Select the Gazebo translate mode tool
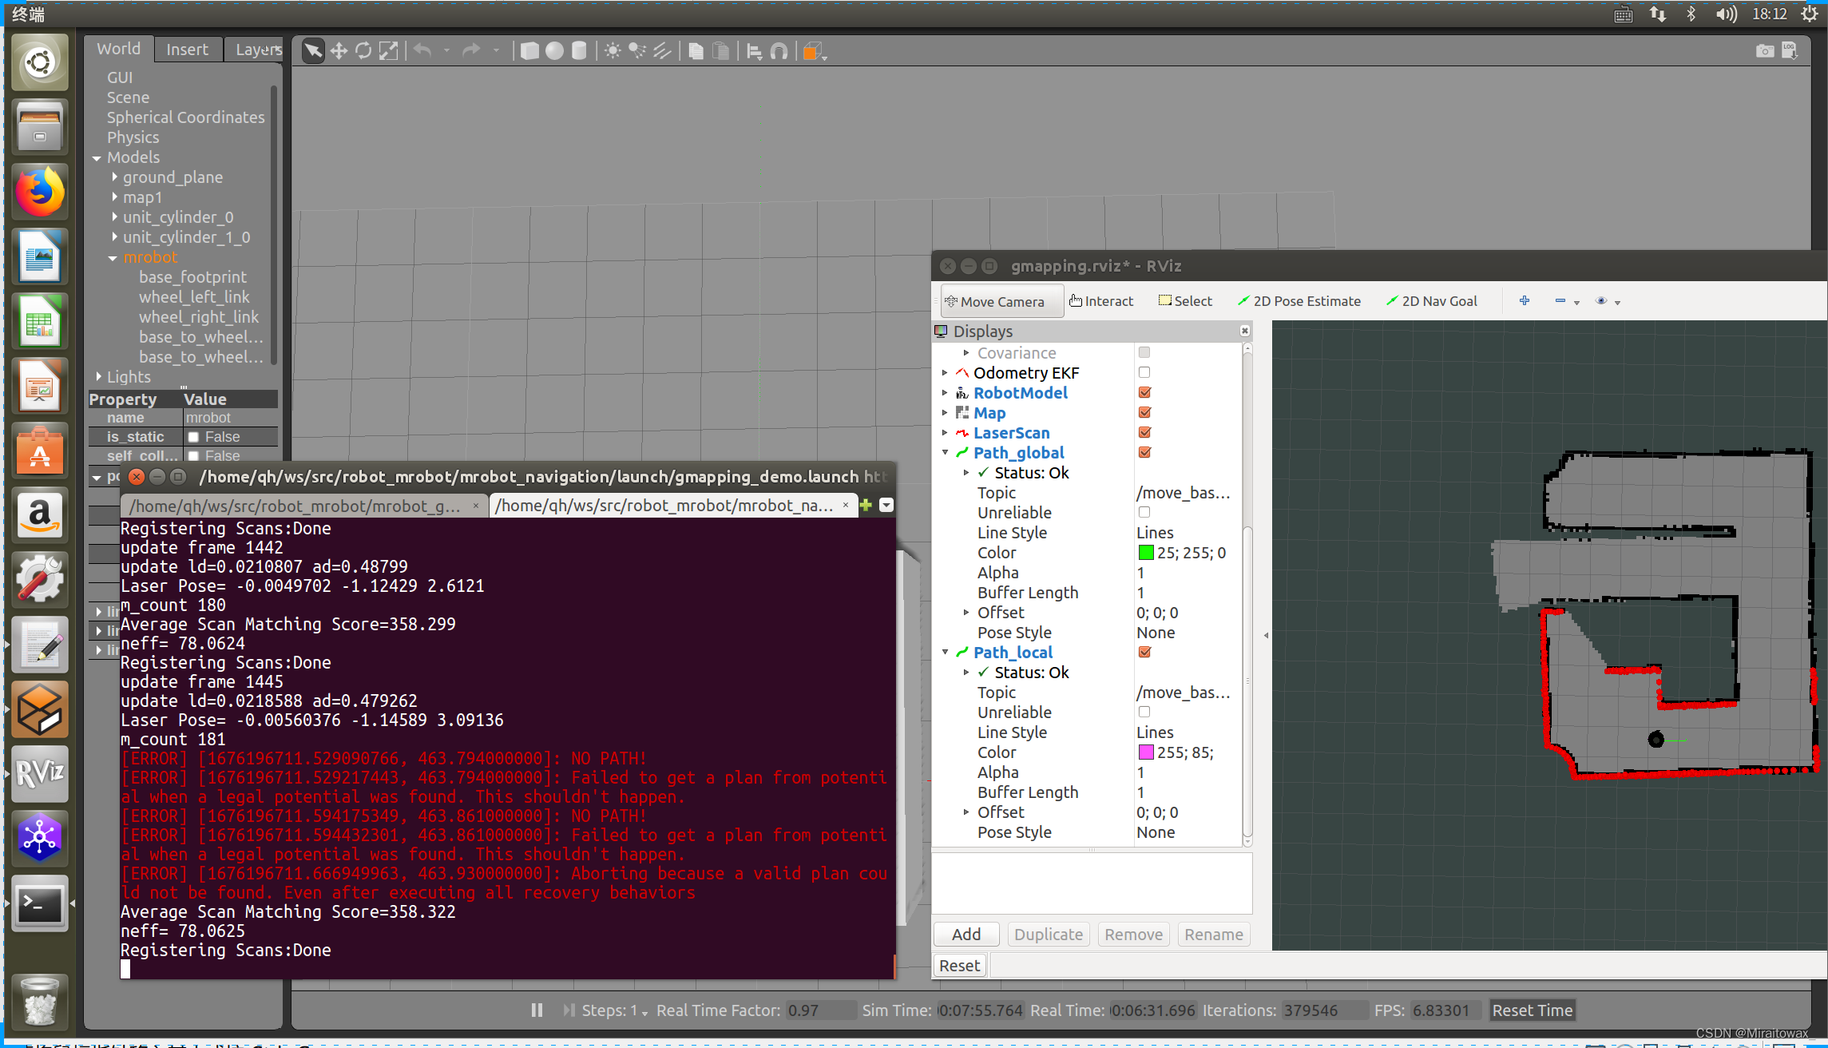The height and width of the screenshot is (1048, 1828). 339,51
